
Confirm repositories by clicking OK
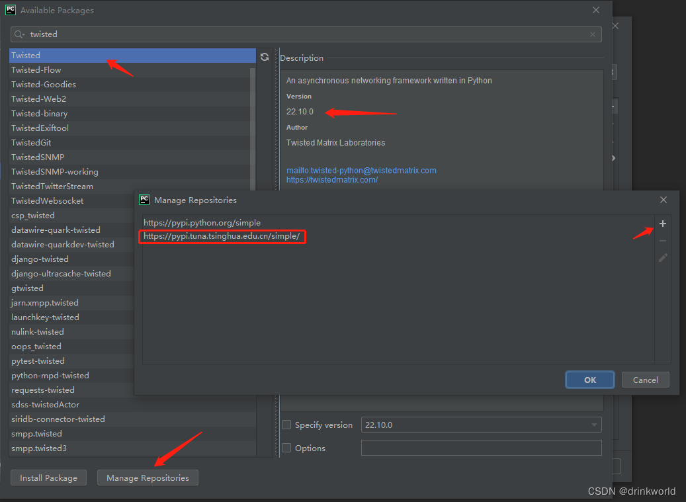(589, 379)
